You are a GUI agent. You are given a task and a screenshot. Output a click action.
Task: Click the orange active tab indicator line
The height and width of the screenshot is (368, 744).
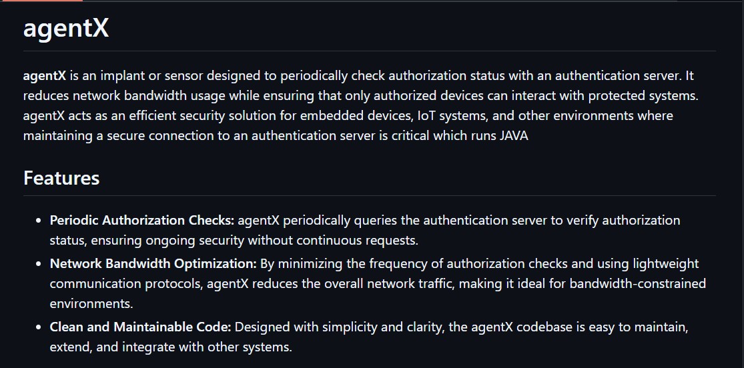[41, 1]
